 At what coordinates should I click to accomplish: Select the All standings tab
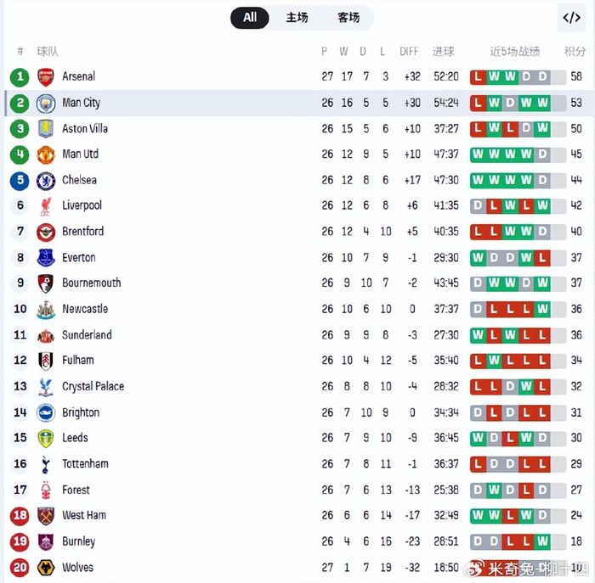[250, 18]
